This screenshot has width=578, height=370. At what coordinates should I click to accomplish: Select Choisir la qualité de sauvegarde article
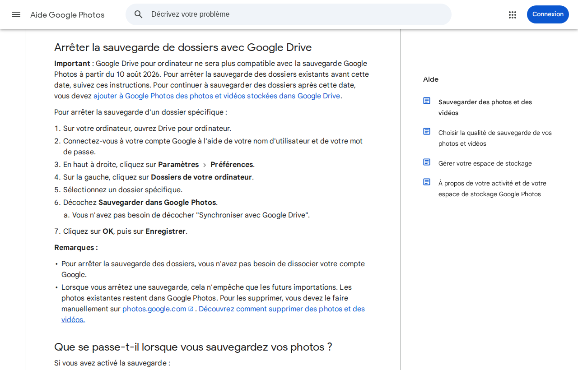click(x=495, y=138)
